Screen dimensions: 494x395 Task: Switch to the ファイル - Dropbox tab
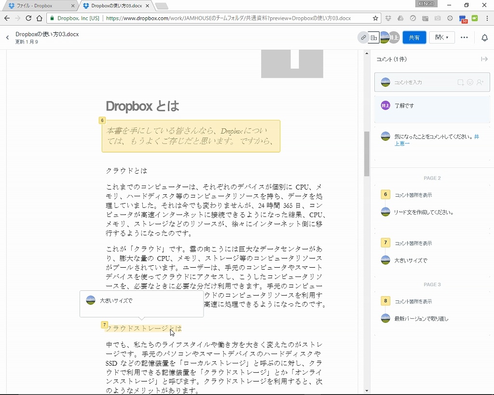click(x=40, y=6)
